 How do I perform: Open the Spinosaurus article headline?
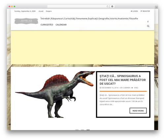click(x=122, y=80)
